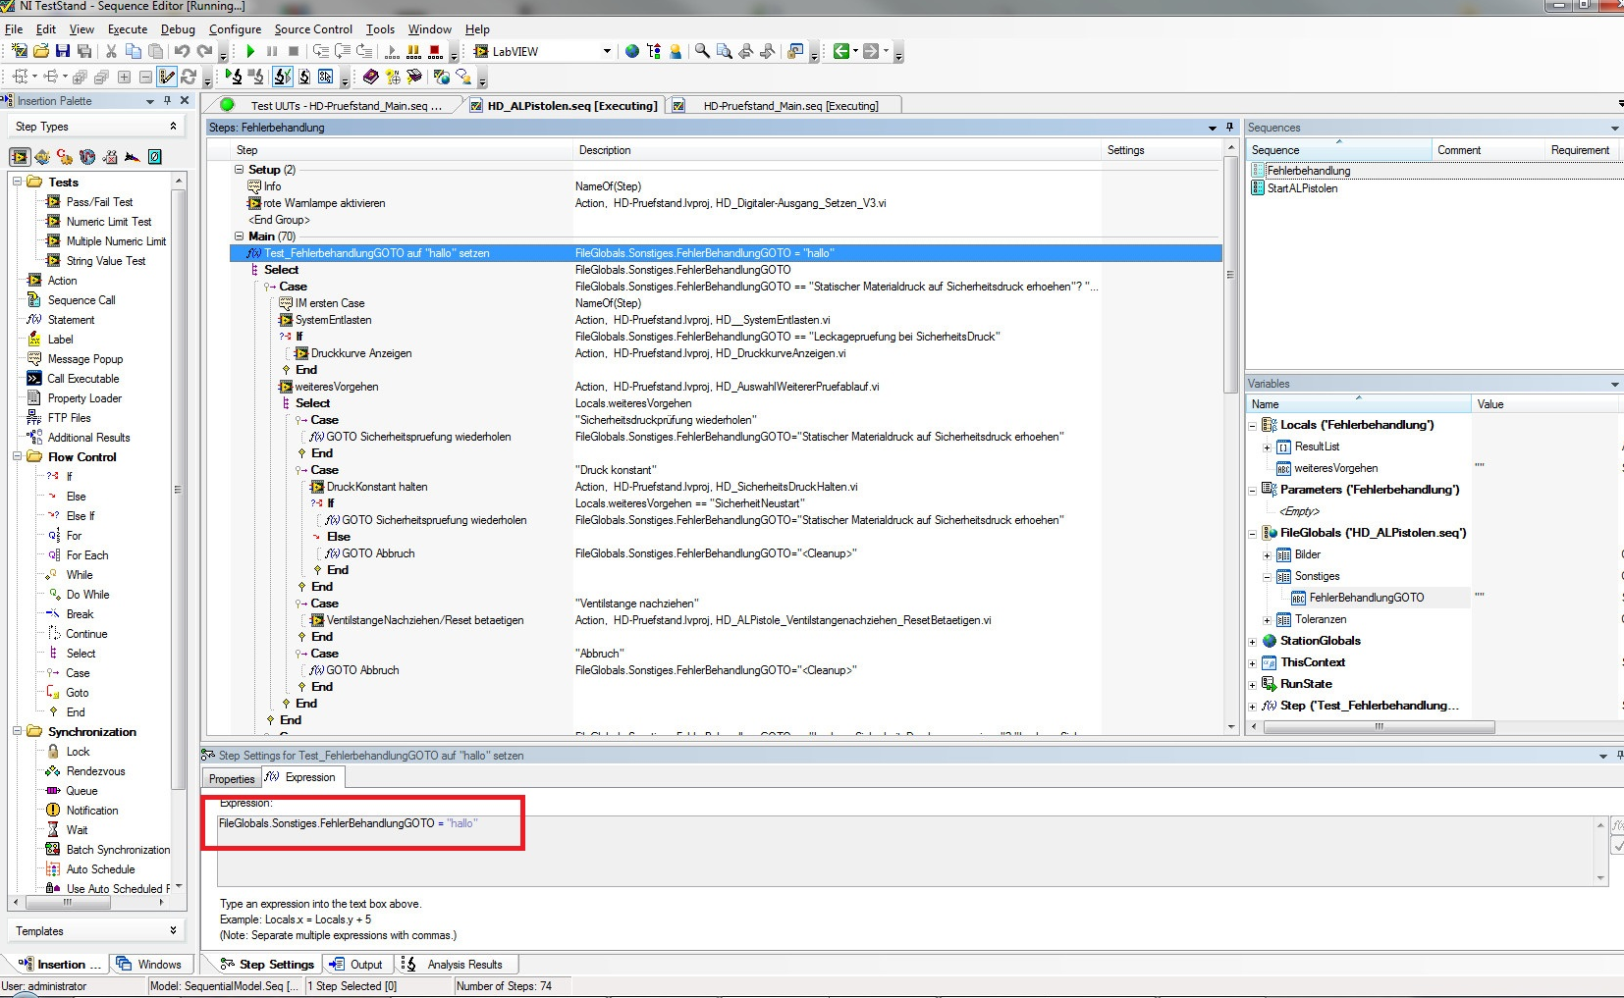
Task: Open the Execute menu
Action: 127,29
